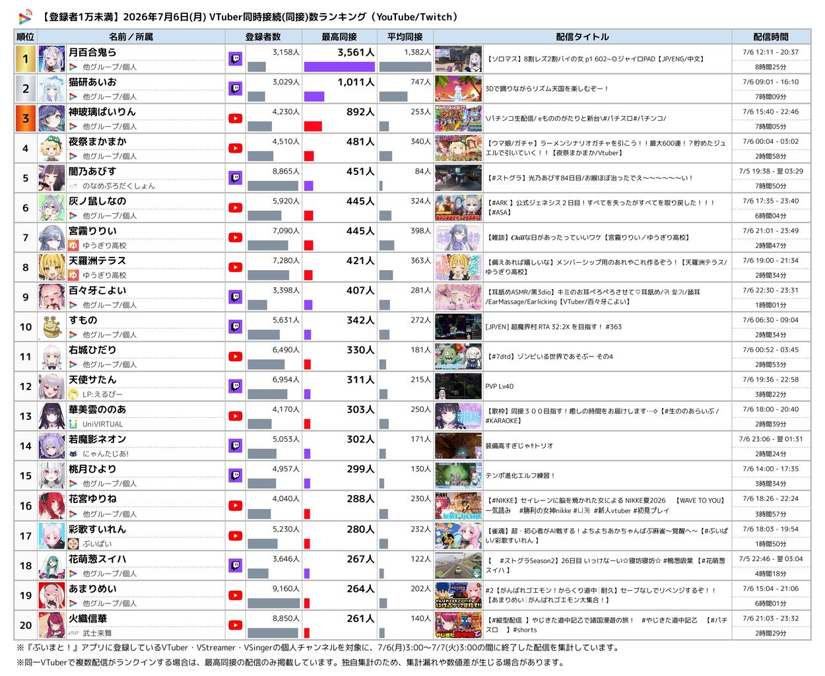The height and width of the screenshot is (676, 825).
Task: Click the YouTube icon for 華美雲ののあ
Action: coord(235,417)
